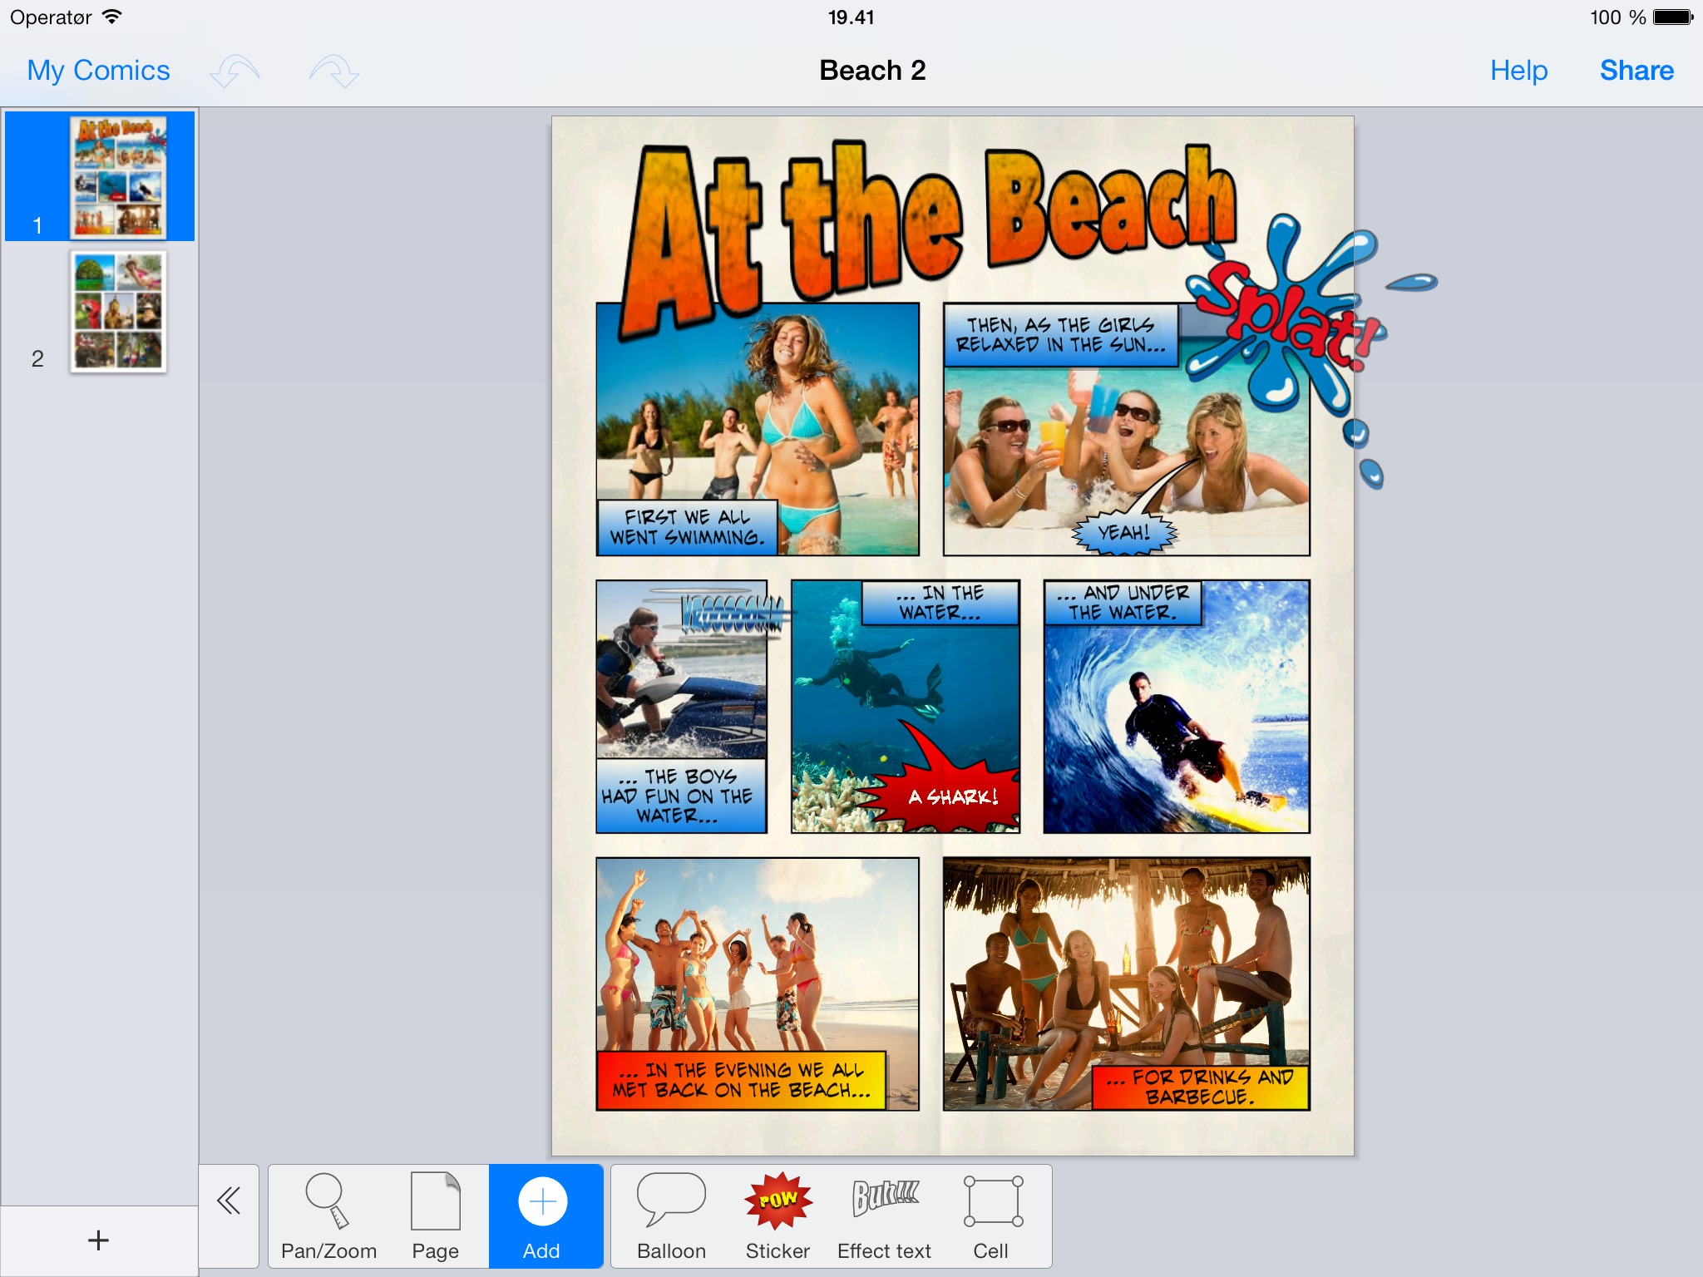Viewport: 1703px width, 1277px height.
Task: Tap the 'YEAH!' speech balloon
Action: [x=1124, y=533]
